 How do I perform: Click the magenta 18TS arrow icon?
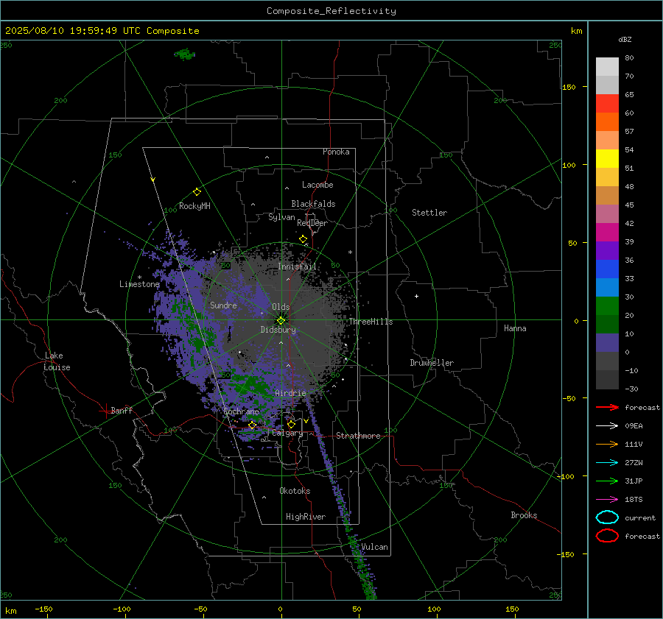[x=607, y=500]
